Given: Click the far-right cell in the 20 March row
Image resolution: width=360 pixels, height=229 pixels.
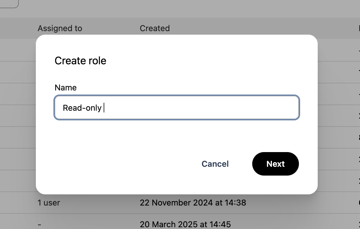Looking at the screenshot, I should point(359,224).
